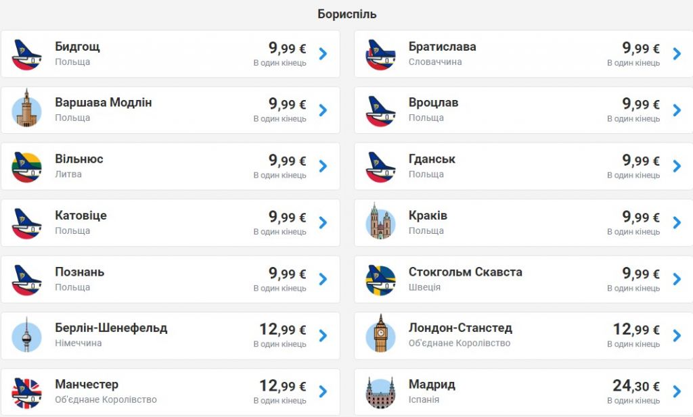The width and height of the screenshot is (693, 417).
Task: Open the Гданськ chevron arrow
Action: [x=677, y=166]
